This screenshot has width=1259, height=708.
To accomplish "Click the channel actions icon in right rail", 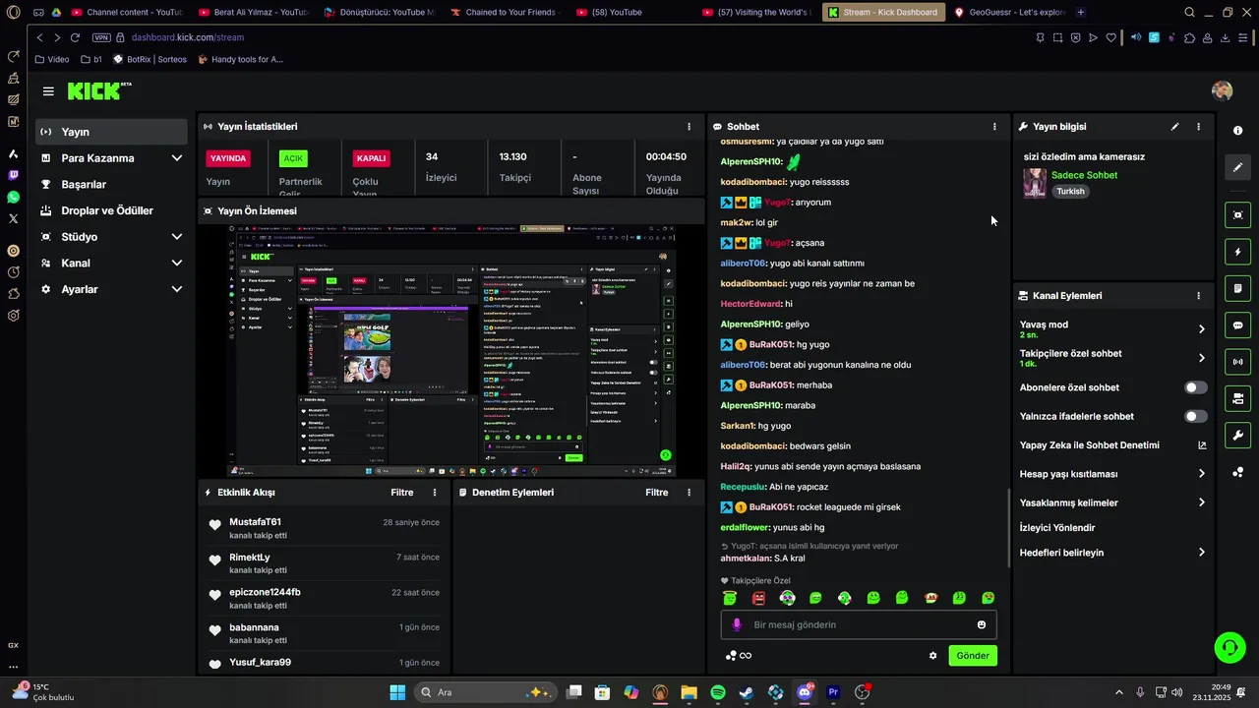I will coord(1237,398).
